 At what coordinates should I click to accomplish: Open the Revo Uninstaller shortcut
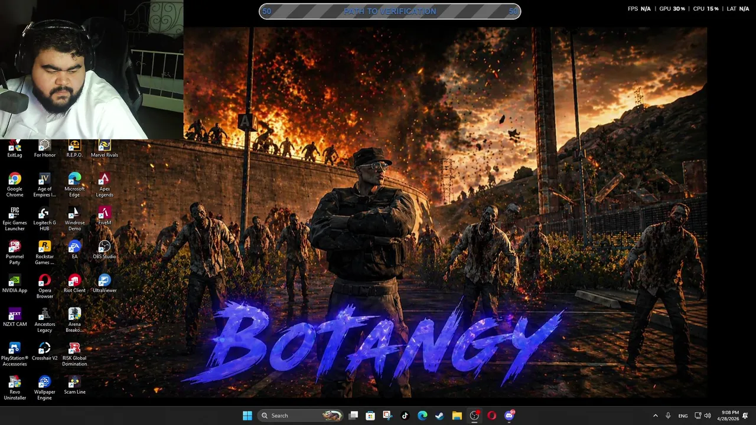point(15,388)
